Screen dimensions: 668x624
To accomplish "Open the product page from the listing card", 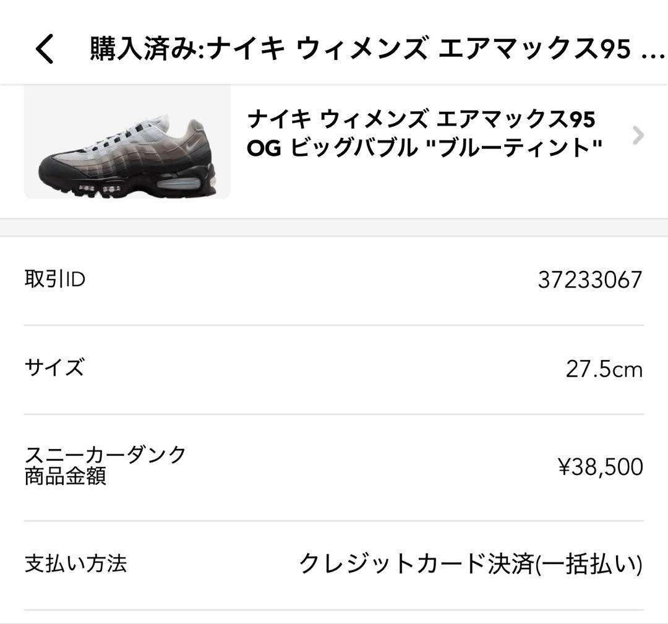I will (334, 142).
